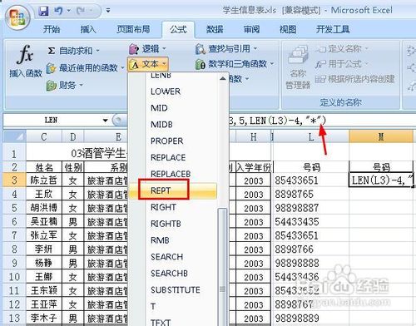This screenshot has width=416, height=326.
Task: Open the 逻辑 functions dropdown
Action: click(147, 49)
